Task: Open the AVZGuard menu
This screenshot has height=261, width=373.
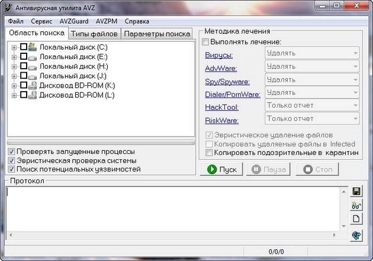Action: [x=74, y=21]
